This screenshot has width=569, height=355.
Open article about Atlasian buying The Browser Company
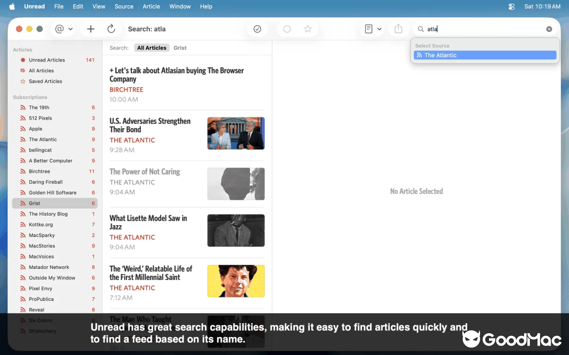tap(187, 85)
